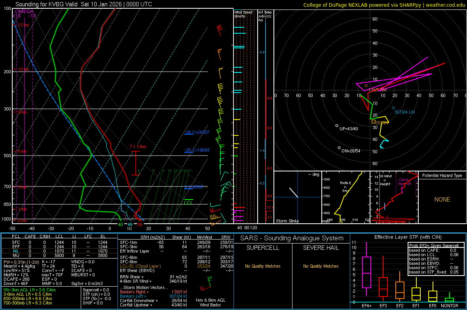Select the green LCL level marker

(x=188, y=200)
